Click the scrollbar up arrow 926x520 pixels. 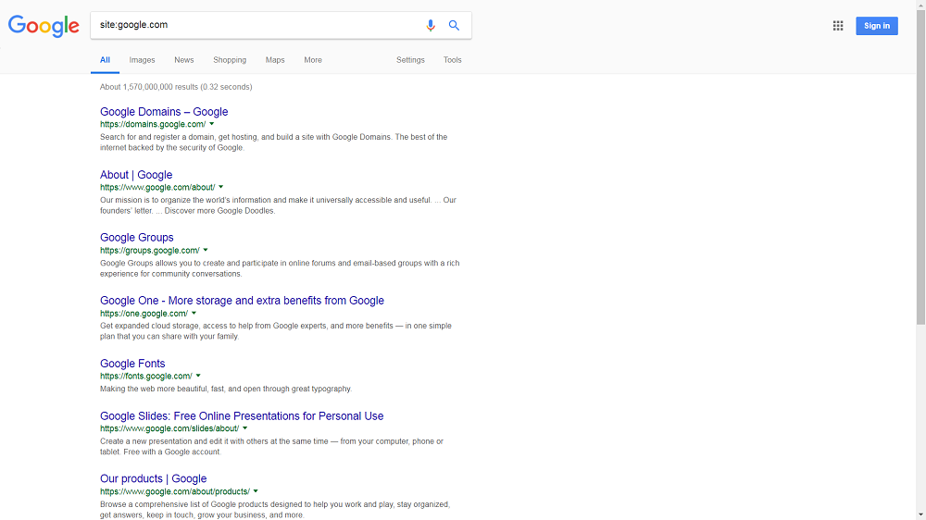point(920,4)
